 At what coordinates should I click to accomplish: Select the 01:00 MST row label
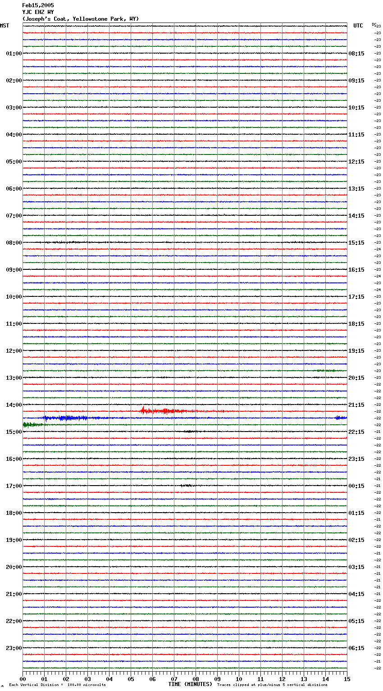tap(14, 54)
